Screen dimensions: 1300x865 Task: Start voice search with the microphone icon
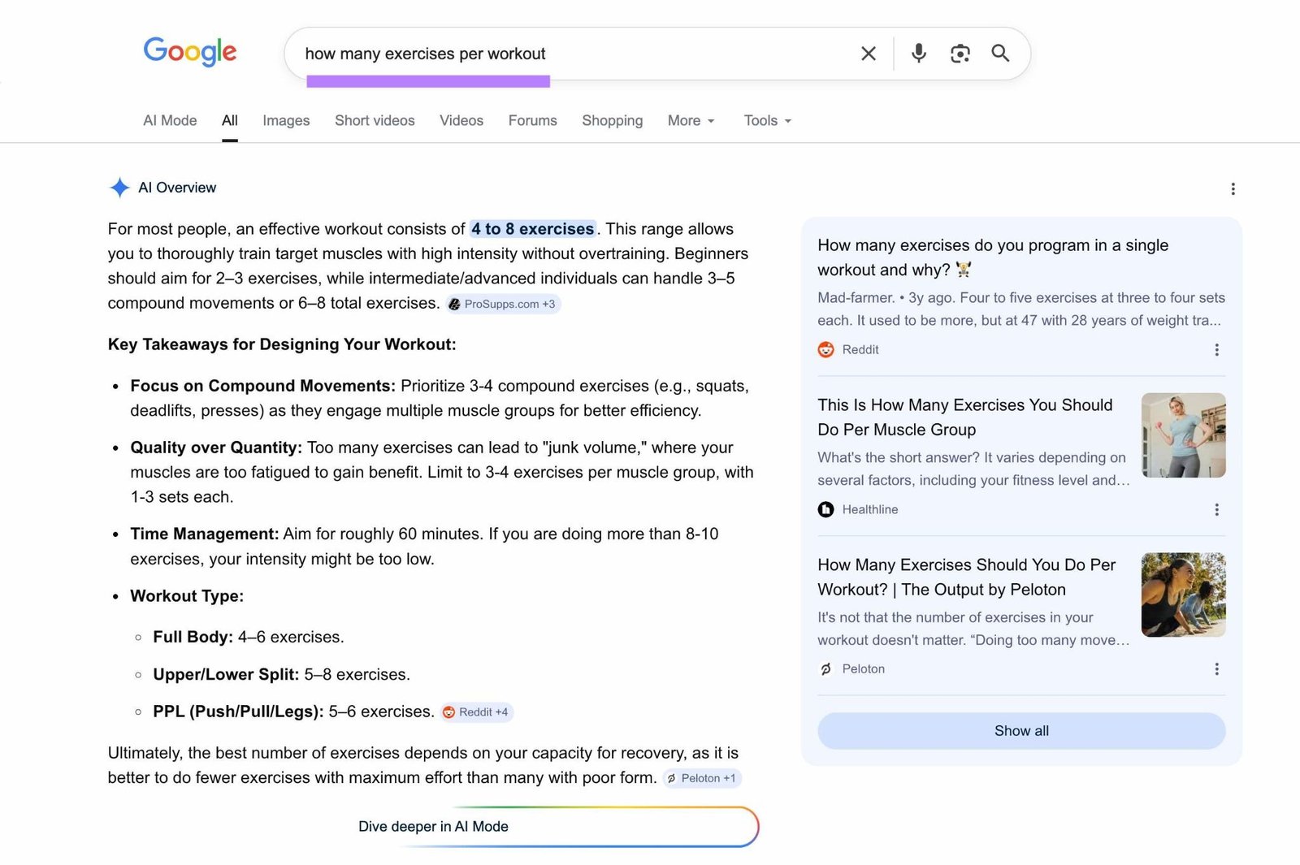pos(919,54)
